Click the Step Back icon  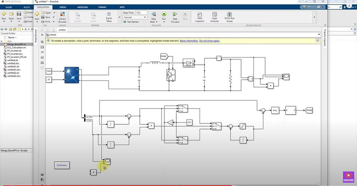coord(154,14)
